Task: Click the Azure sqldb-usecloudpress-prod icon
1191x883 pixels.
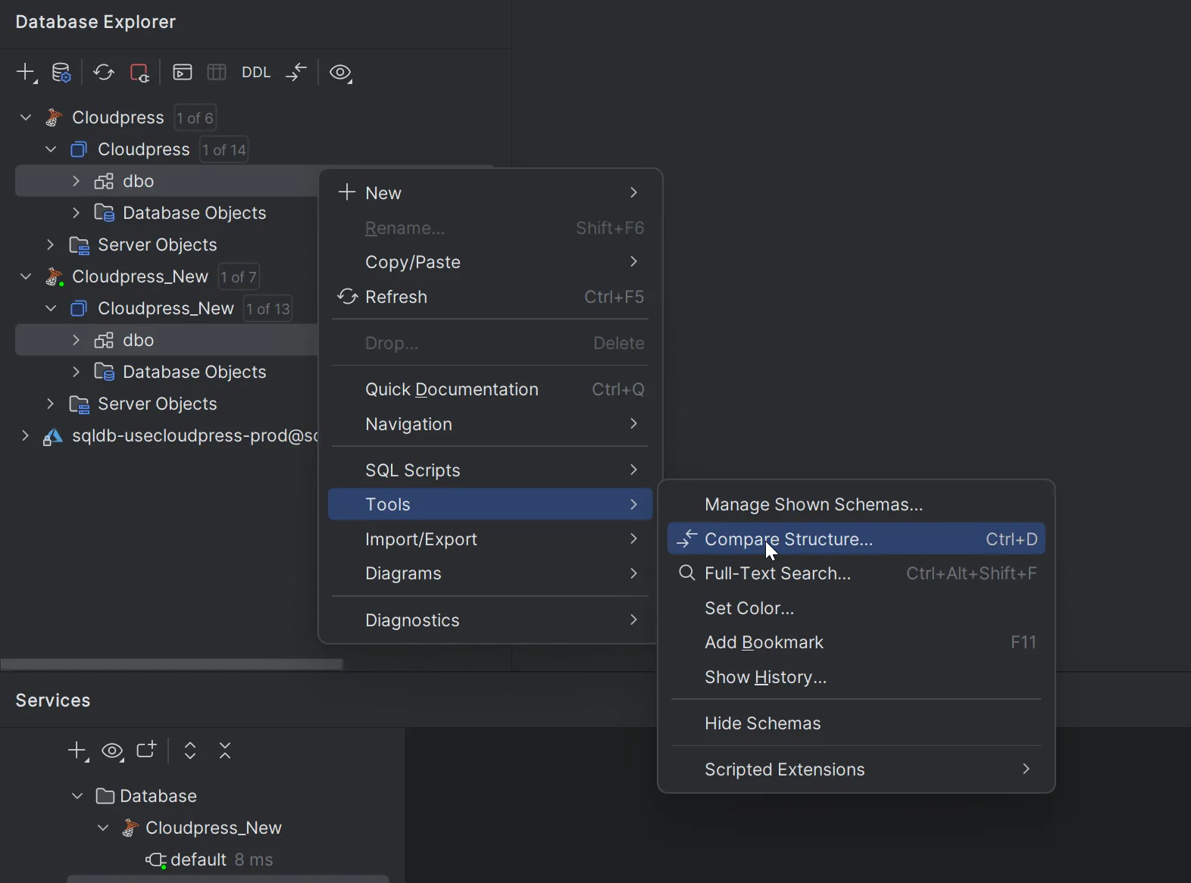Action: click(x=53, y=436)
